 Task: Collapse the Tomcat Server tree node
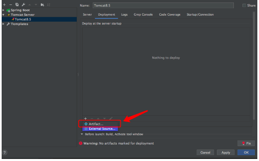pyautogui.click(x=3, y=15)
